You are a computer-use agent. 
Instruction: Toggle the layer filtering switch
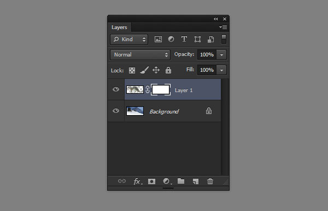point(224,39)
